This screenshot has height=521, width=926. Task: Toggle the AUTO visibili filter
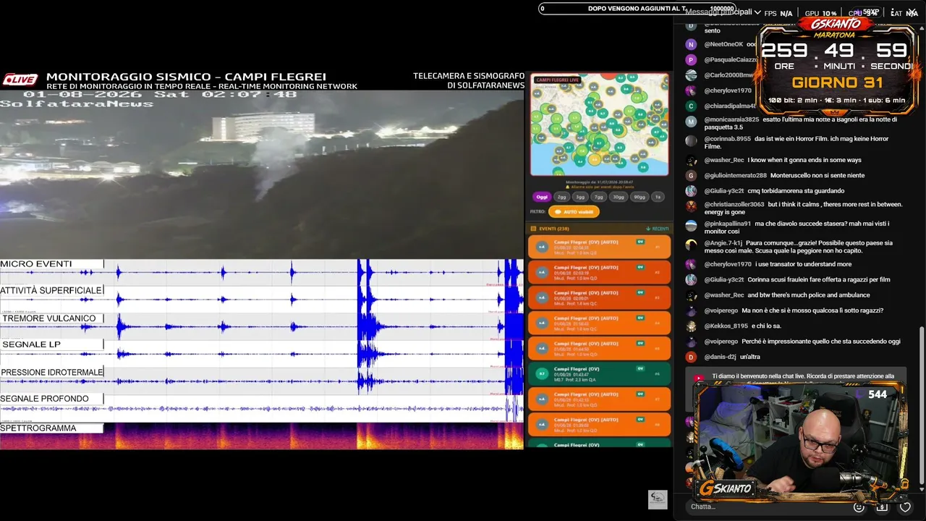(x=574, y=212)
